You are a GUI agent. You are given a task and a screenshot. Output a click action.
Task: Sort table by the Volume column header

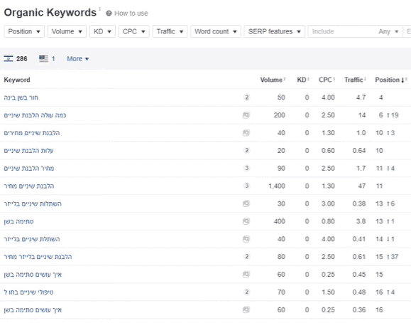[271, 80]
